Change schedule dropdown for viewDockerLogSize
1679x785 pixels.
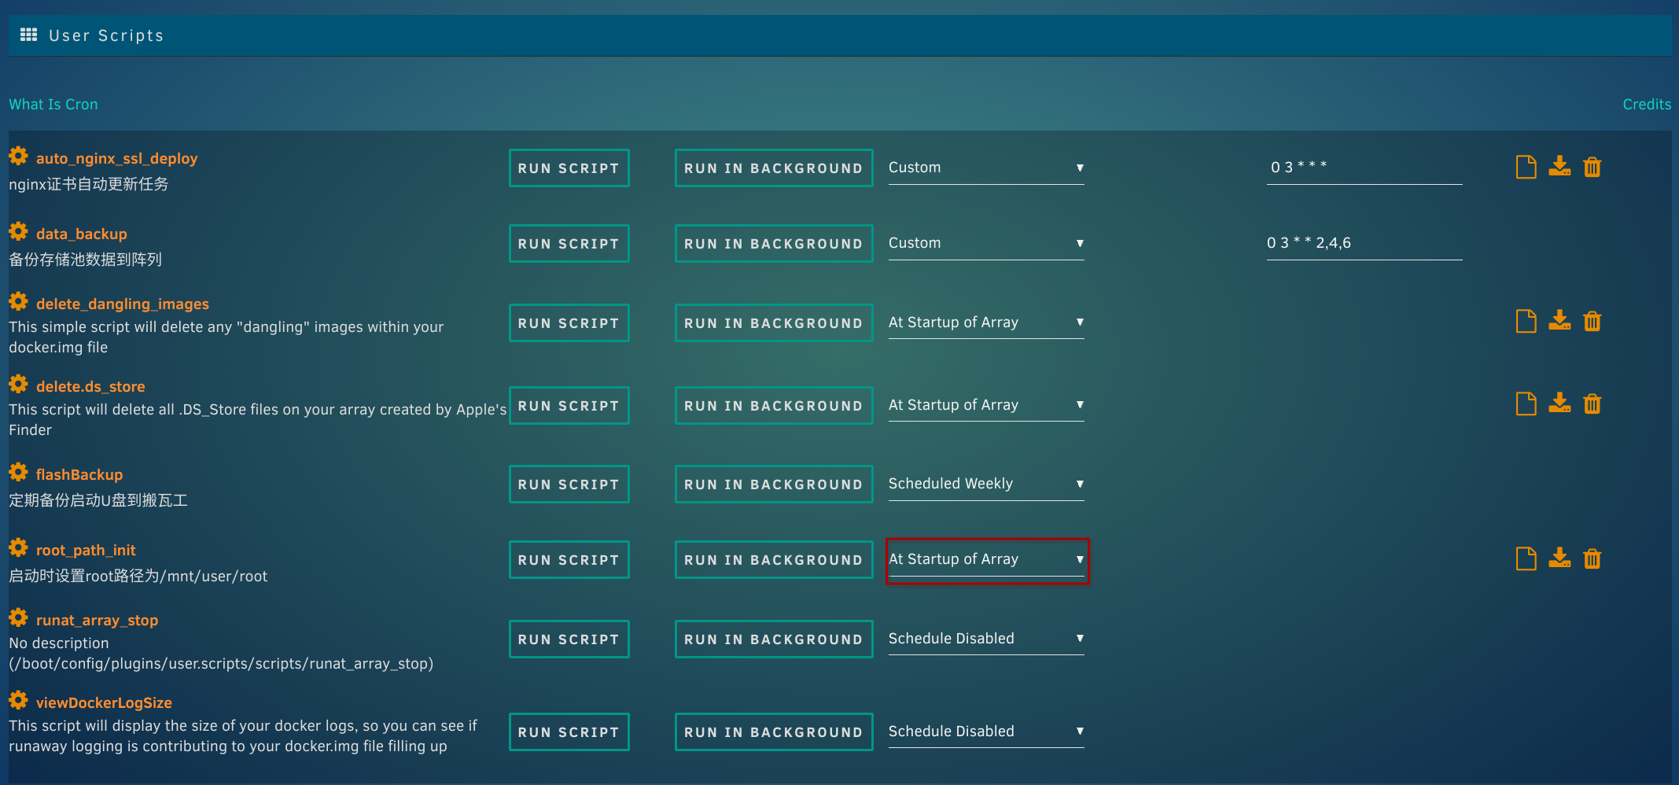(985, 732)
